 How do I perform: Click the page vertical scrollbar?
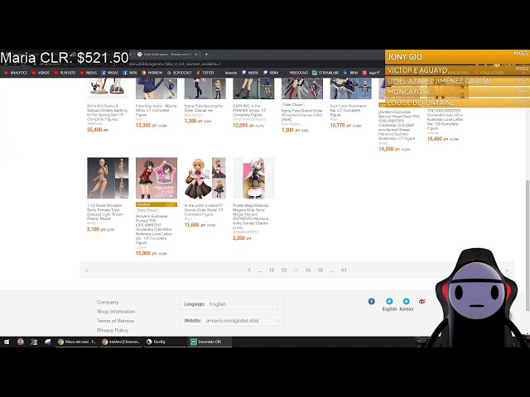(528, 246)
